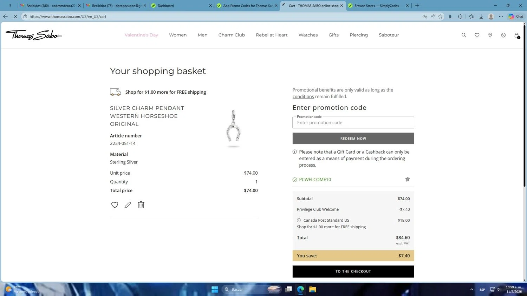Image resolution: width=527 pixels, height=296 pixels.
Task: Click the Windows taskbar Buscar search box
Action: tap(252, 289)
